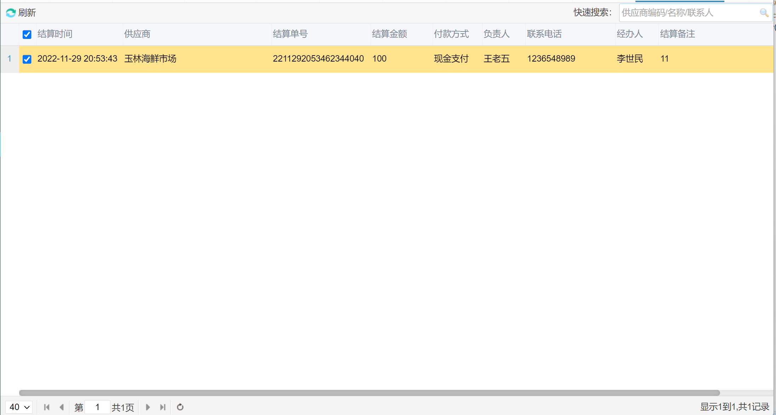Click the search magnifier icon
This screenshot has height=415, width=776.
(x=764, y=13)
